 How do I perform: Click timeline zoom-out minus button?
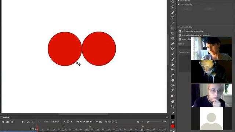click(142, 122)
